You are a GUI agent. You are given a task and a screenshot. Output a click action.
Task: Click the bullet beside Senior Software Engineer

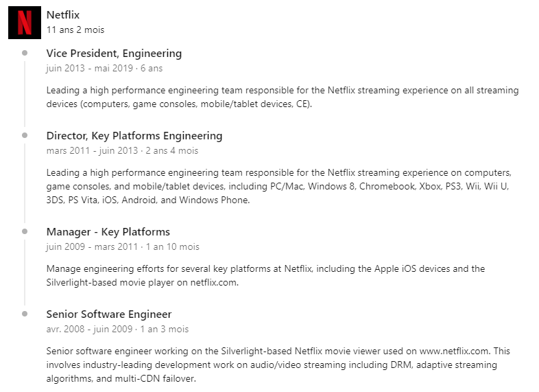(x=25, y=314)
